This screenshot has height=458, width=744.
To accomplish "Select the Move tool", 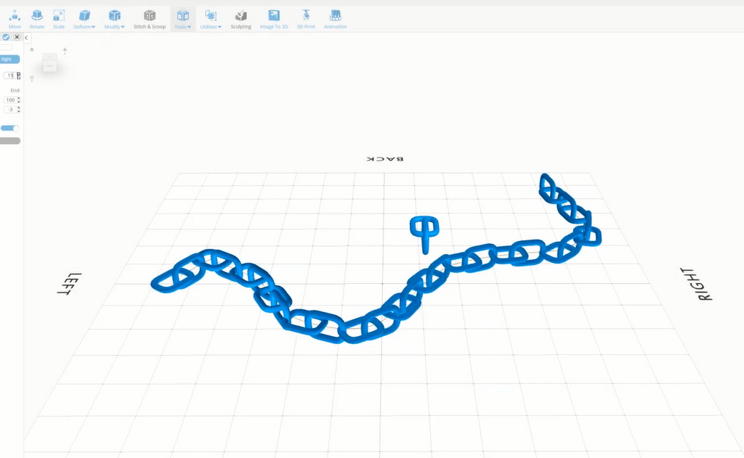I will click(x=15, y=16).
